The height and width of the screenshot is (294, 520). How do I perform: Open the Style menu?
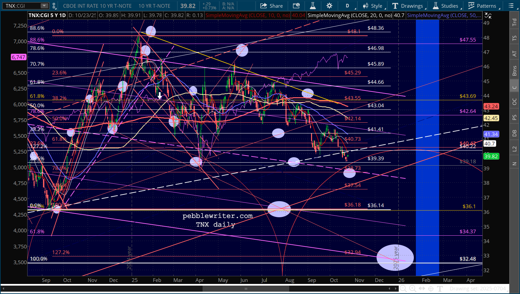[373, 6]
